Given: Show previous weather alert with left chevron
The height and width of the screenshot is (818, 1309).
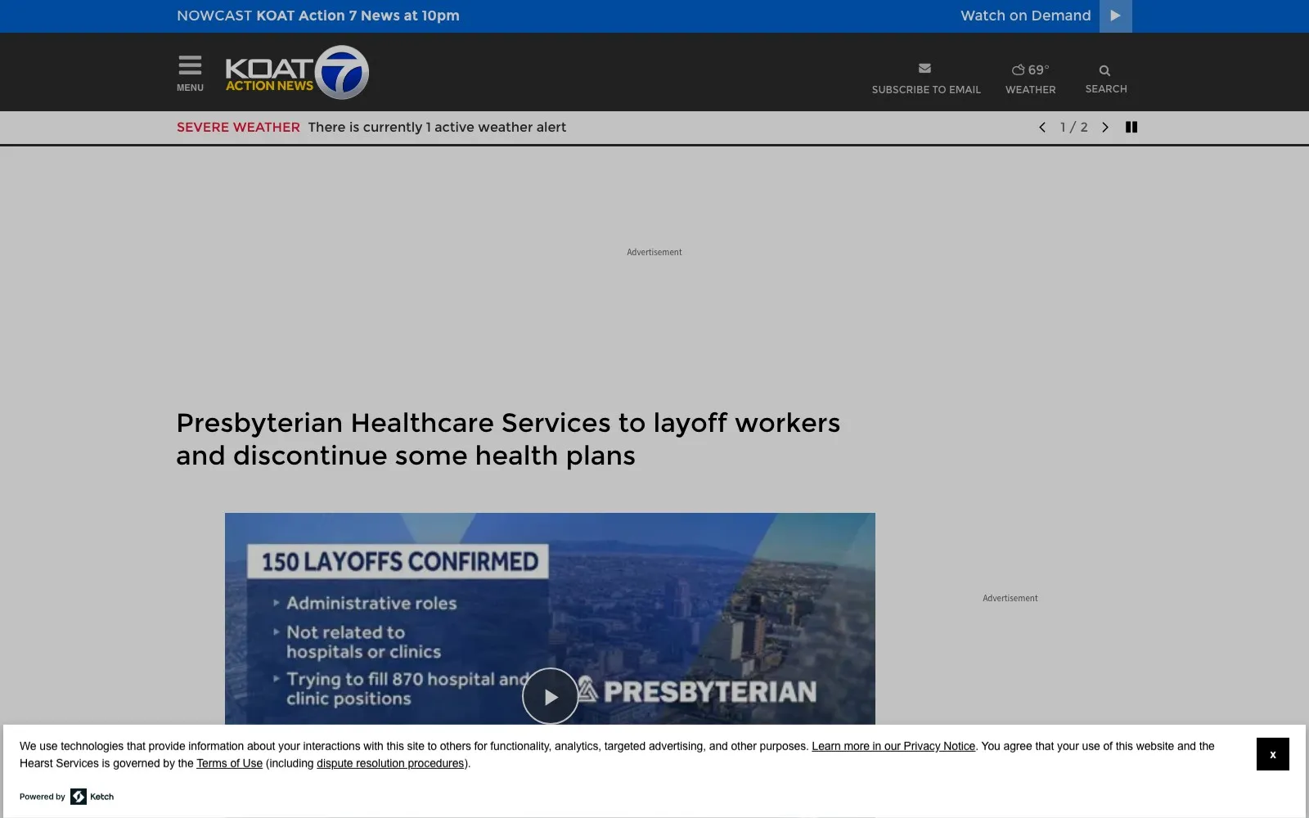Looking at the screenshot, I should coord(1042,127).
